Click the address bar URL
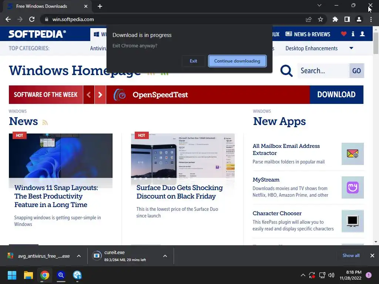The image size is (379, 284). tap(73, 19)
